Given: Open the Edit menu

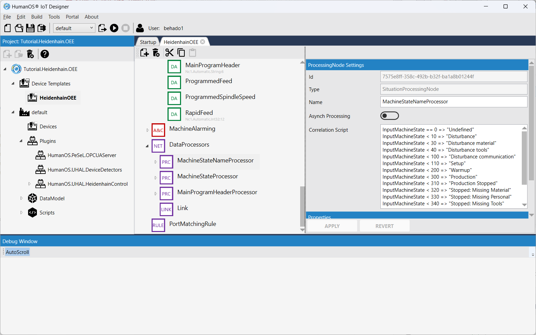Looking at the screenshot, I should click(21, 17).
